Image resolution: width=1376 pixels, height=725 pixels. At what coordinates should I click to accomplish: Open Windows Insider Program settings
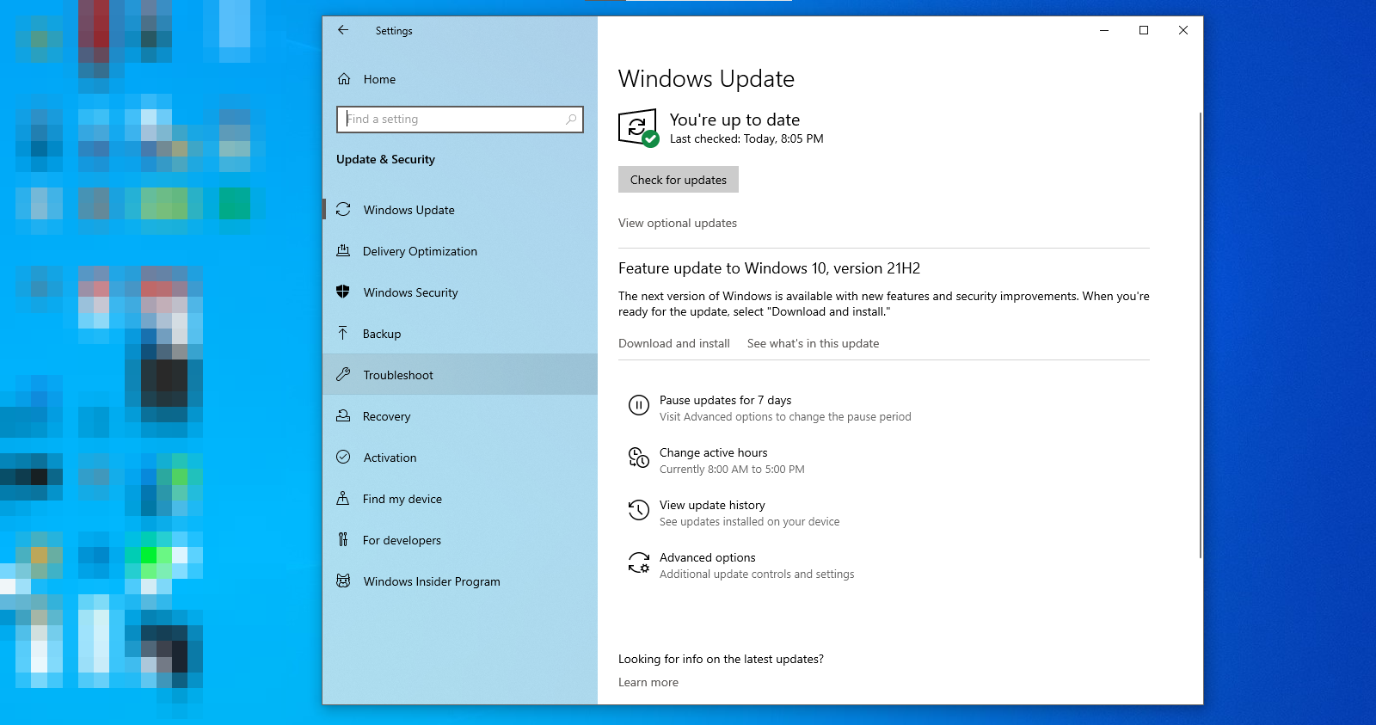point(460,581)
